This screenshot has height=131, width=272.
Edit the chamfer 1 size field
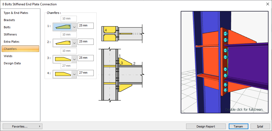tap(86, 26)
